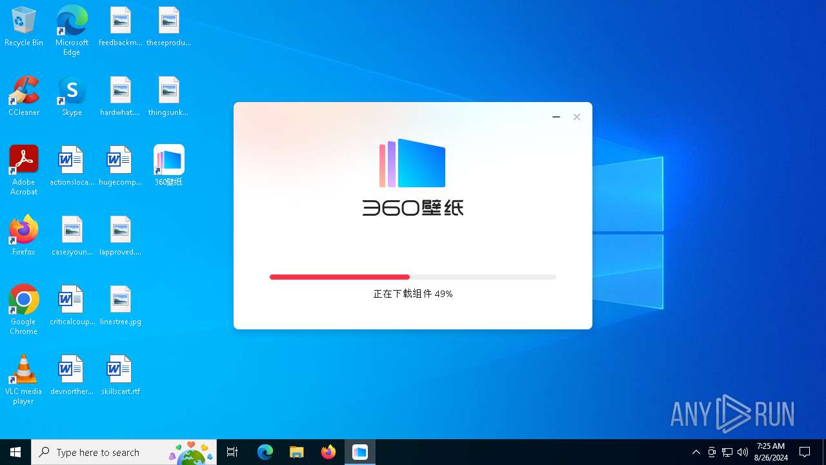Open the network status tray icon

point(727,452)
